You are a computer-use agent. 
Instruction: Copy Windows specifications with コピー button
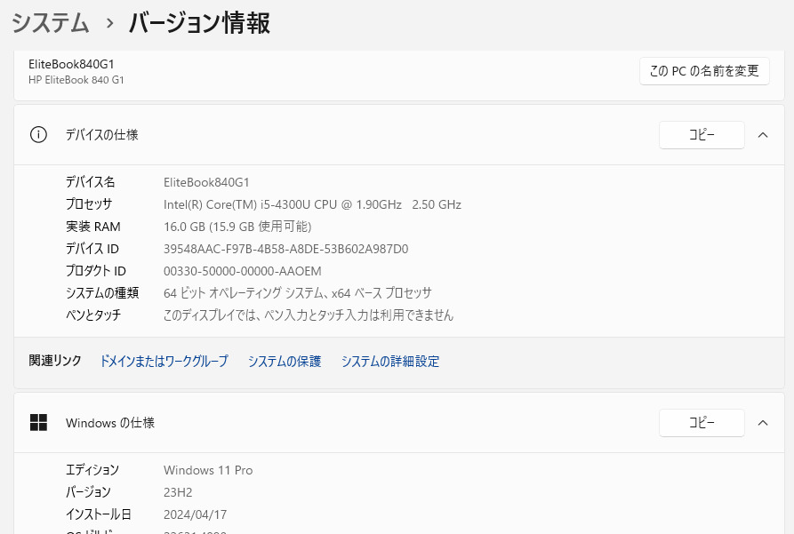pos(702,423)
